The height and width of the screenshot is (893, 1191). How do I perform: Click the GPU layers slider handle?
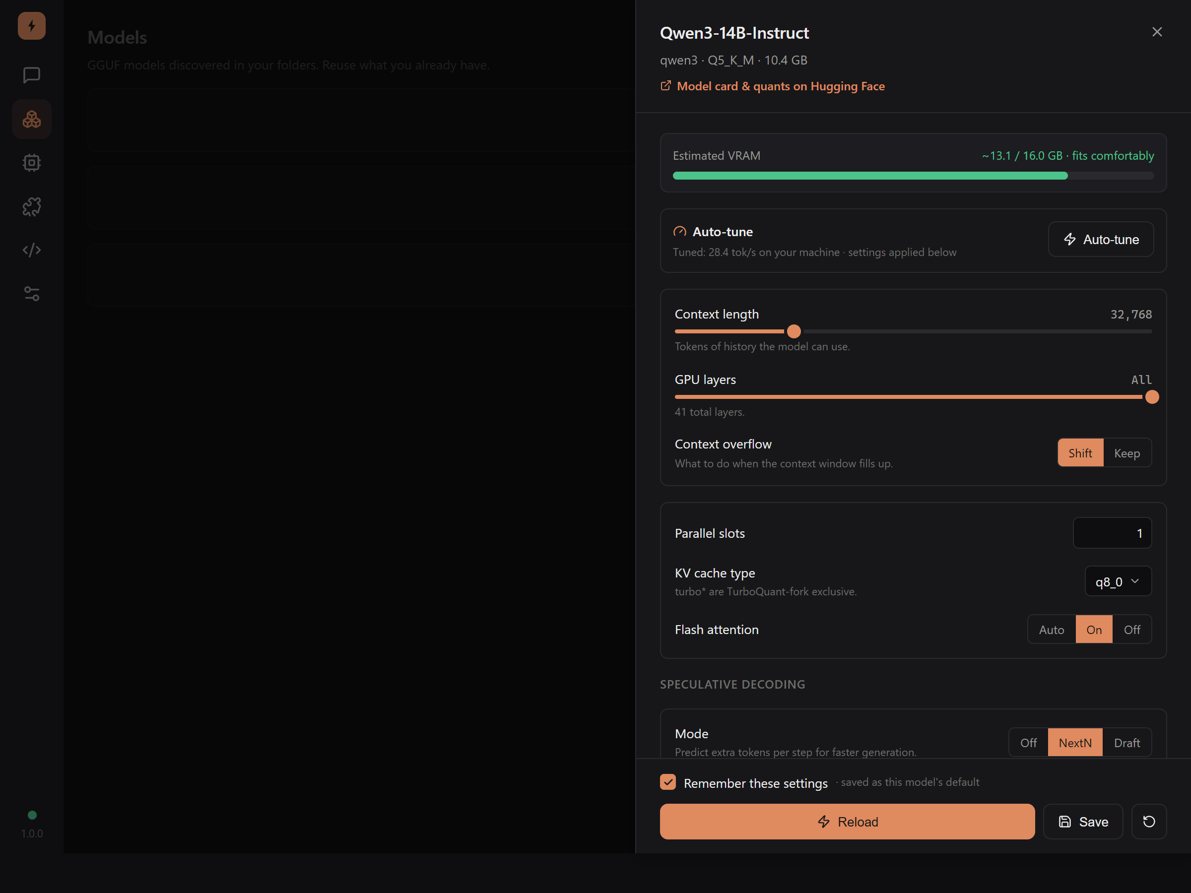tap(1152, 397)
